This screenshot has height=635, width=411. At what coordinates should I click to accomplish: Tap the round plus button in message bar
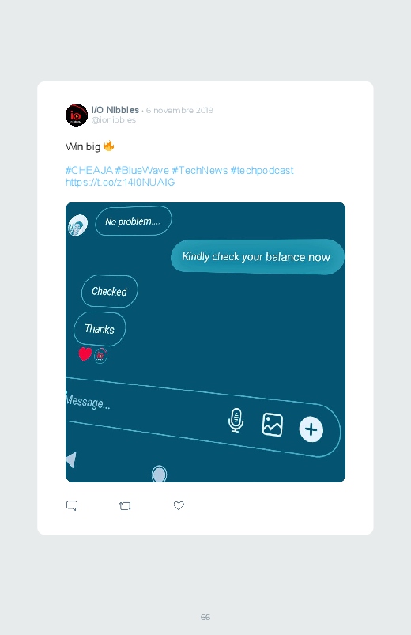pos(311,429)
